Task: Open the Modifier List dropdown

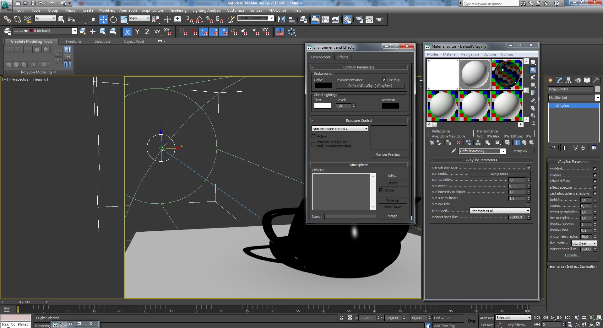Action: pos(574,98)
